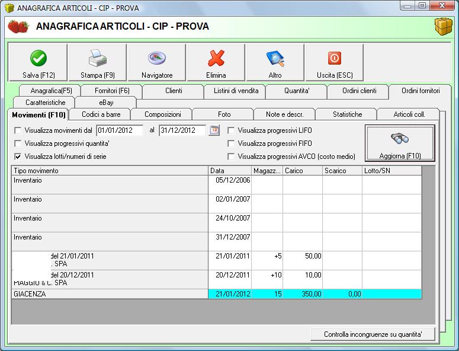Image resolution: width=459 pixels, height=351 pixels.
Task: Click the +5 magazzino cell
Action: tap(267, 261)
